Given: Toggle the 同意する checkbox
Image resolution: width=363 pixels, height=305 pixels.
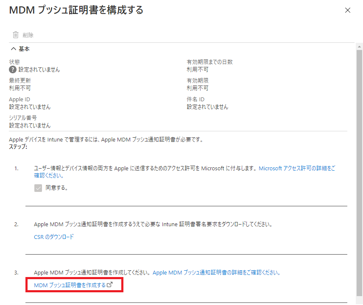Looking at the screenshot, I should tap(38, 188).
